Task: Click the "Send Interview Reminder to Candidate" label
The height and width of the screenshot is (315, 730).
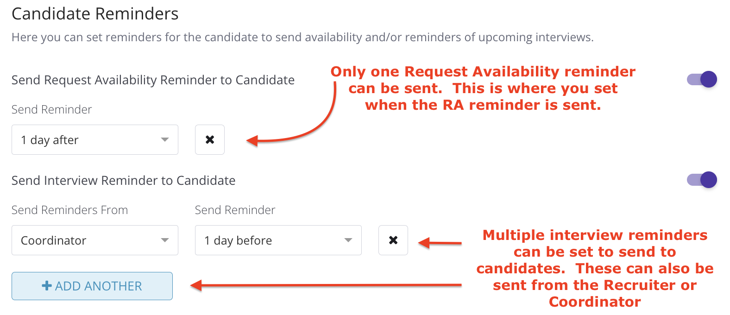Action: [123, 180]
